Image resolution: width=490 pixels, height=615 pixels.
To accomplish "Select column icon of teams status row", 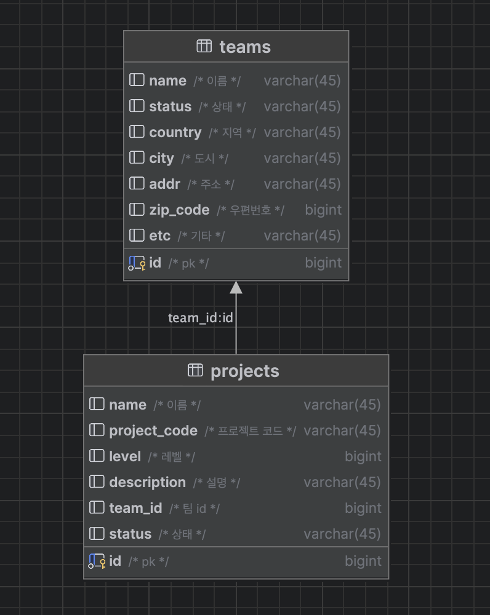I will pos(137,106).
